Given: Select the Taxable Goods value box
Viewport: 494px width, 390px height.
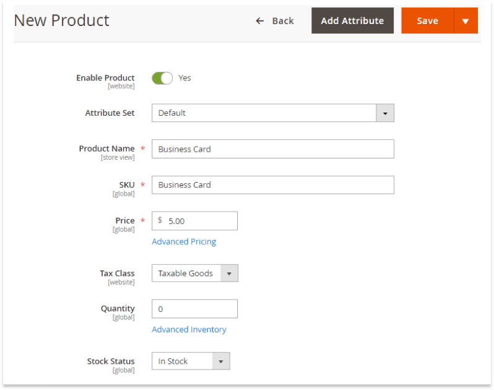Looking at the screenshot, I should [186, 274].
